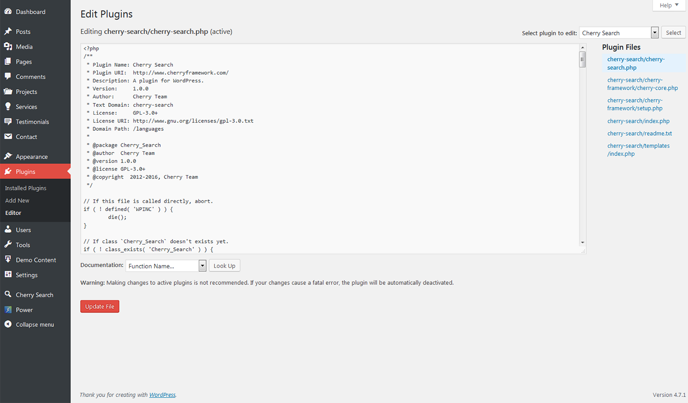688x403 pixels.
Task: Open the Tools menu item
Action: [x=35, y=245]
